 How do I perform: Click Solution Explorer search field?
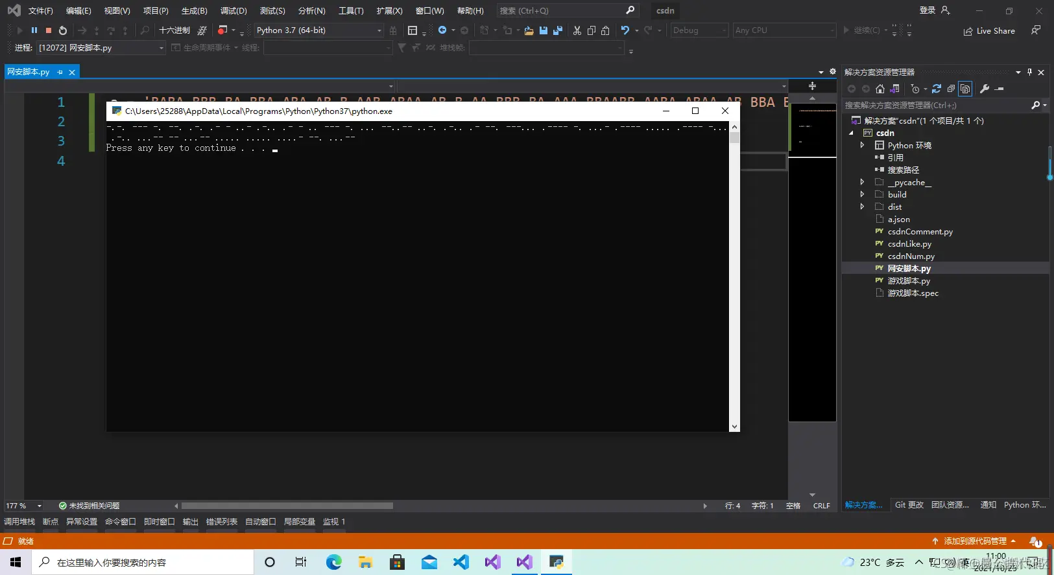pos(936,105)
